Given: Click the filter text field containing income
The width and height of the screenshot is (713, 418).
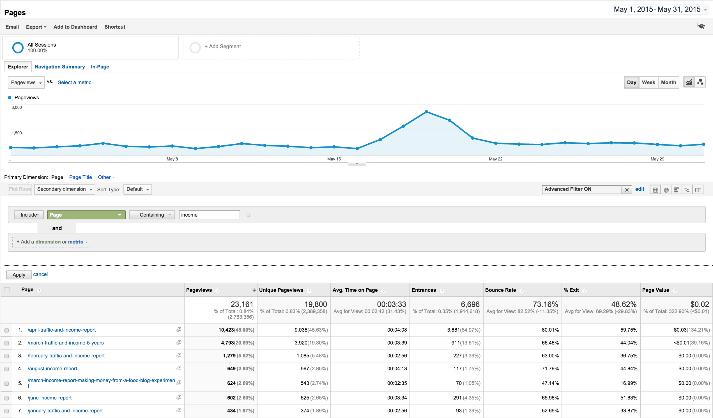Looking at the screenshot, I should point(209,215).
